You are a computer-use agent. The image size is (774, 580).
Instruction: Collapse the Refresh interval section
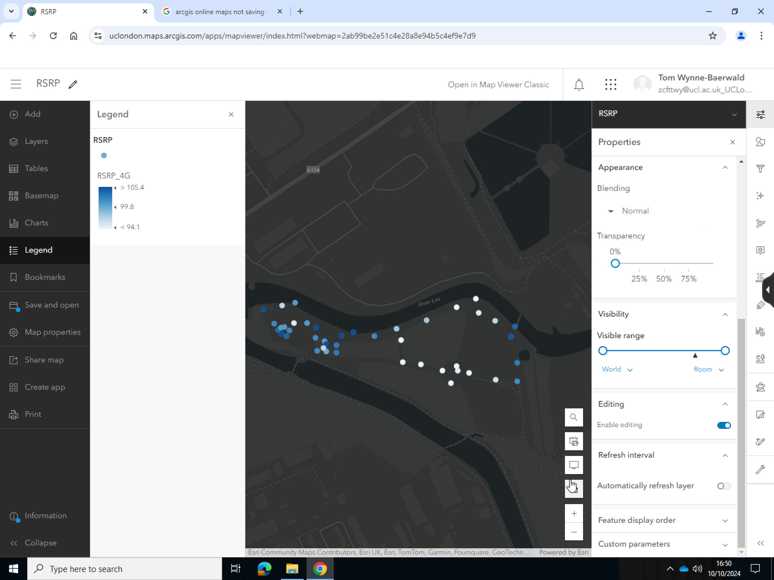click(725, 456)
